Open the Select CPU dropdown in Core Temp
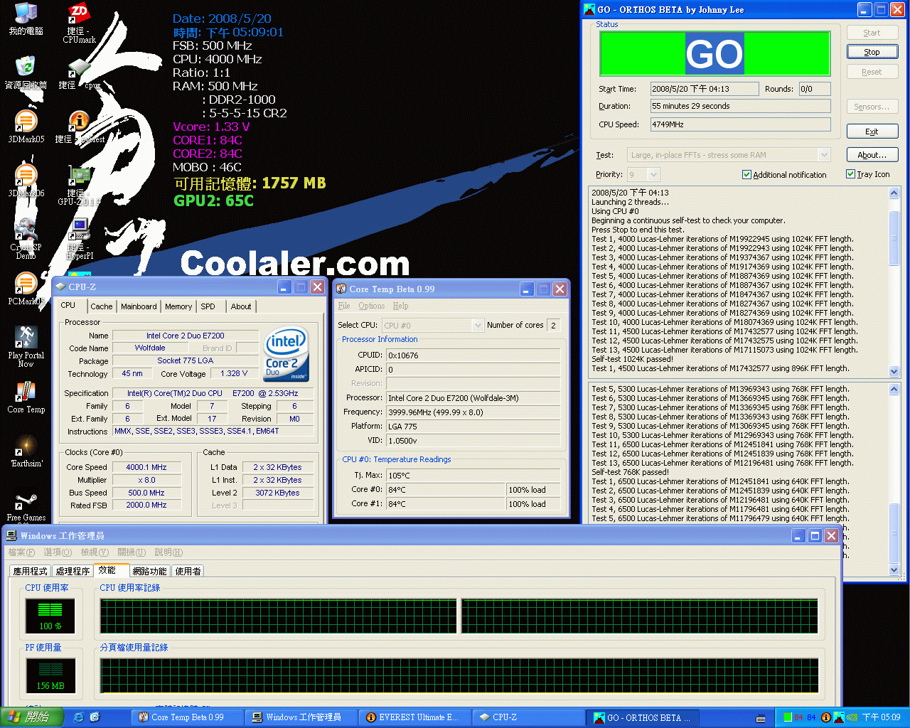Viewport: 910px width, 728px height. [x=478, y=325]
